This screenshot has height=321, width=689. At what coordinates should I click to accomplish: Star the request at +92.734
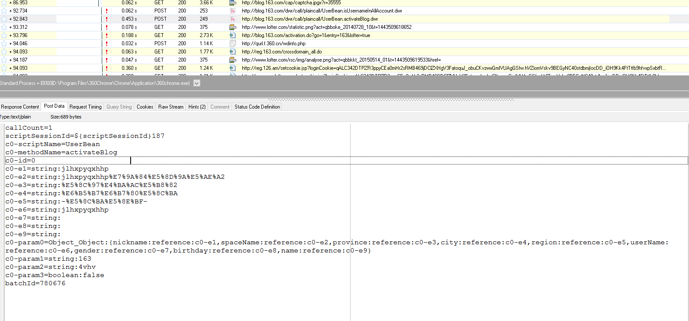click(4, 11)
